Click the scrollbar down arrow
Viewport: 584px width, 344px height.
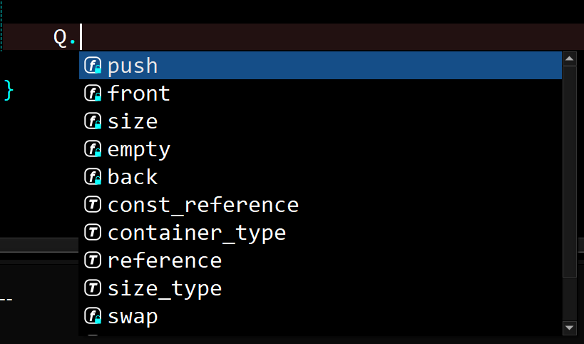tap(570, 328)
